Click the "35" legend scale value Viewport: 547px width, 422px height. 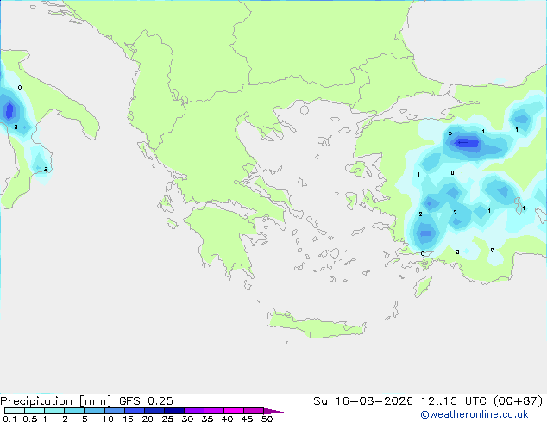click(207, 419)
